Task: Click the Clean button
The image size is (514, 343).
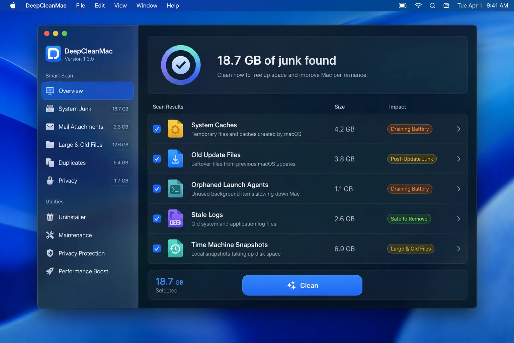Action: tap(302, 285)
